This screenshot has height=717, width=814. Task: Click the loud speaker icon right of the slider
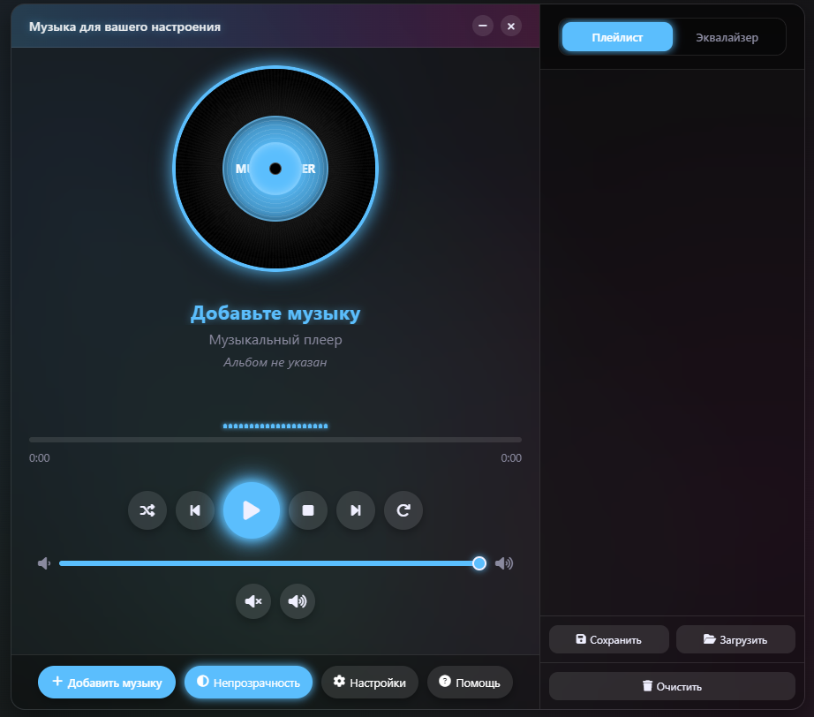click(504, 563)
